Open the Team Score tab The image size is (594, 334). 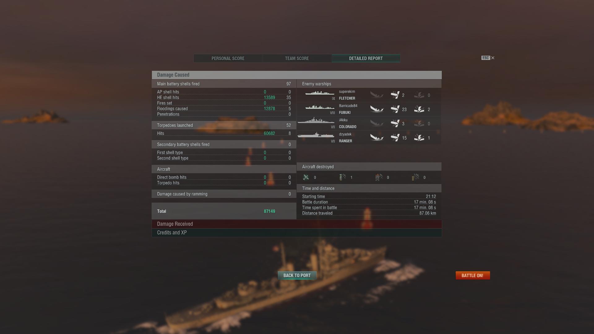point(297,58)
